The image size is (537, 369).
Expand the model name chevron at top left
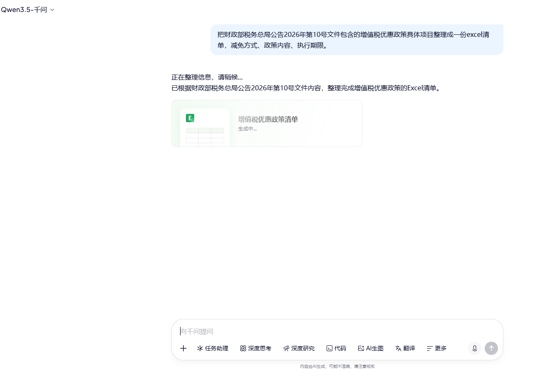pyautogui.click(x=52, y=10)
